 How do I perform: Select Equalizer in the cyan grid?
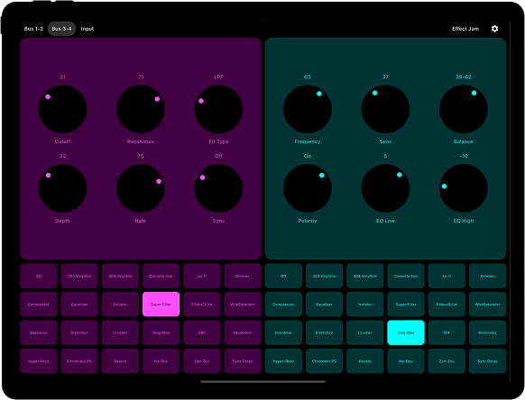pos(325,305)
